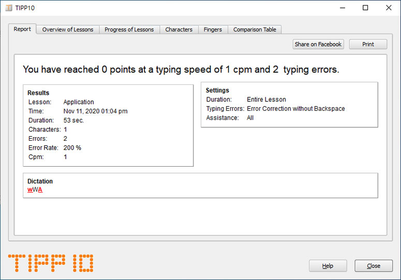
Task: Click the Characters label in Results
Action: pos(44,129)
